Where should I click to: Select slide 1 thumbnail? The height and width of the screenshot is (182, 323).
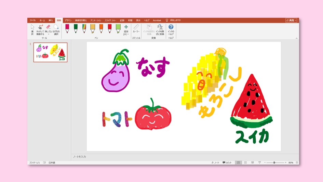click(x=51, y=52)
